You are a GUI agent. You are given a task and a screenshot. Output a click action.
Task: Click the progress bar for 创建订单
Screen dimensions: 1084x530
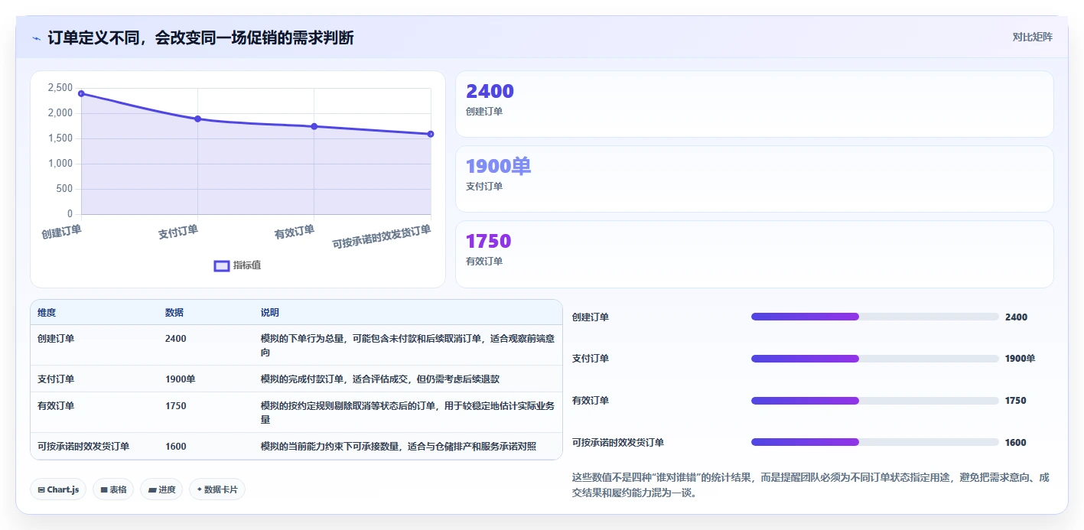coord(875,317)
